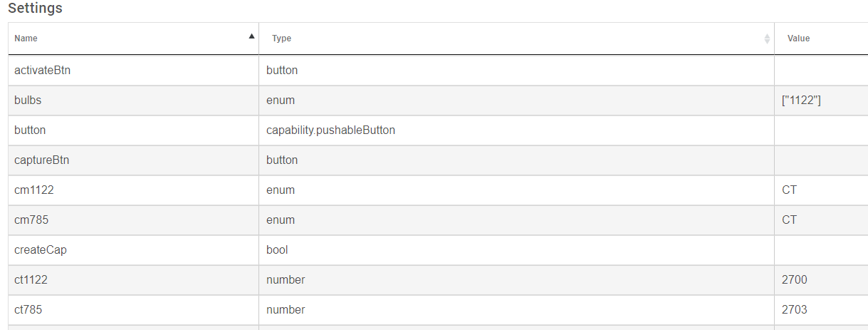Click the cm785 row name
Image resolution: width=868 pixels, height=330 pixels.
[28, 220]
